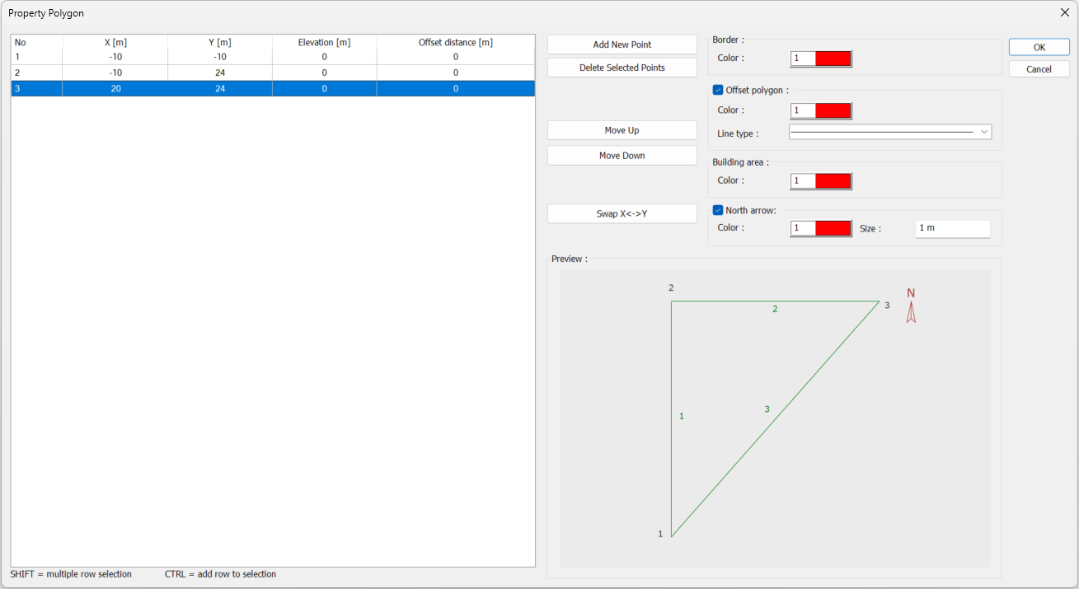This screenshot has height=589, width=1079.
Task: Uncheck the North arrow checkbox
Action: pyautogui.click(x=718, y=210)
